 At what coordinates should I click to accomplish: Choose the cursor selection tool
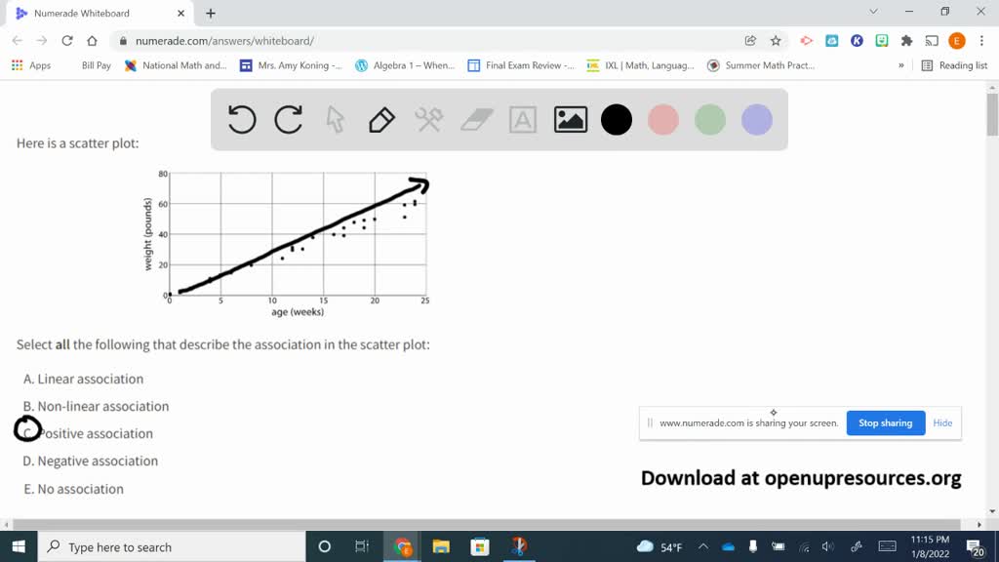335,119
